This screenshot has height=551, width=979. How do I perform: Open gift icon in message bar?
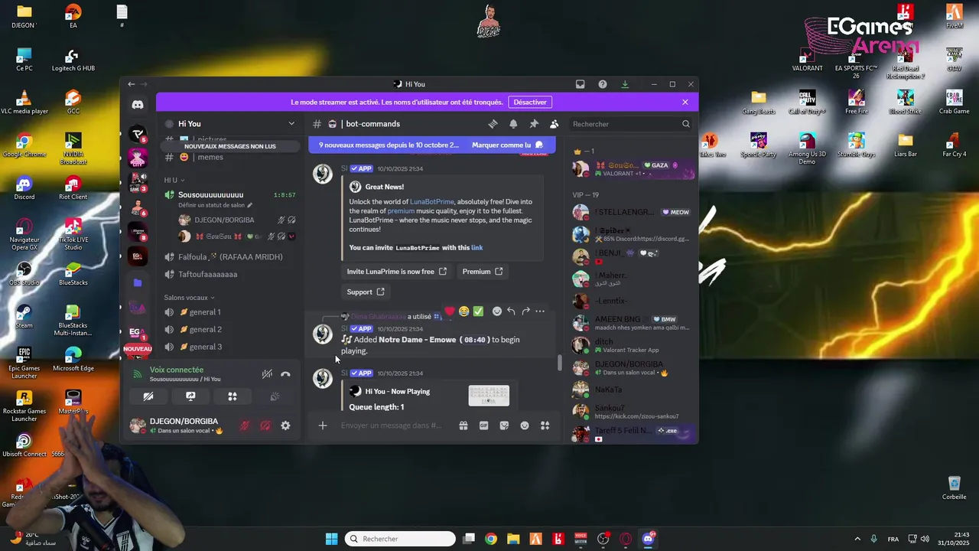coord(463,425)
